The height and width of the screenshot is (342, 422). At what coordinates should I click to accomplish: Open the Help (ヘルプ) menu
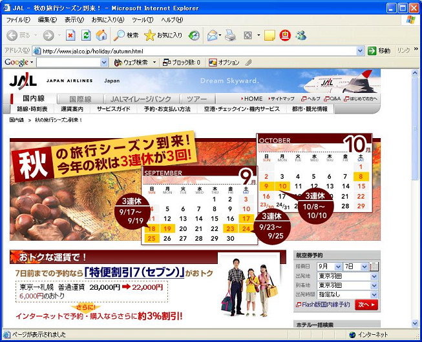click(172, 19)
